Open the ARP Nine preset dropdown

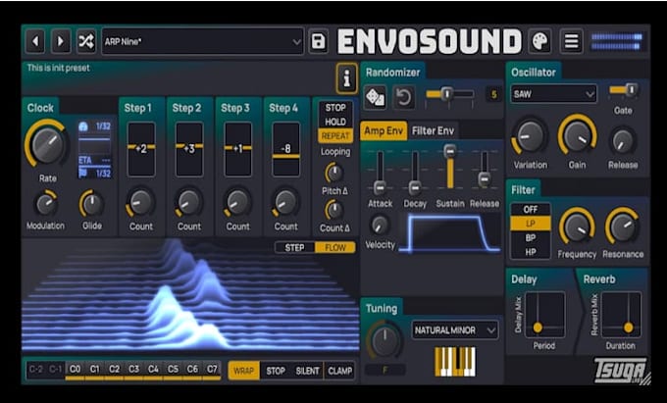coord(202,41)
